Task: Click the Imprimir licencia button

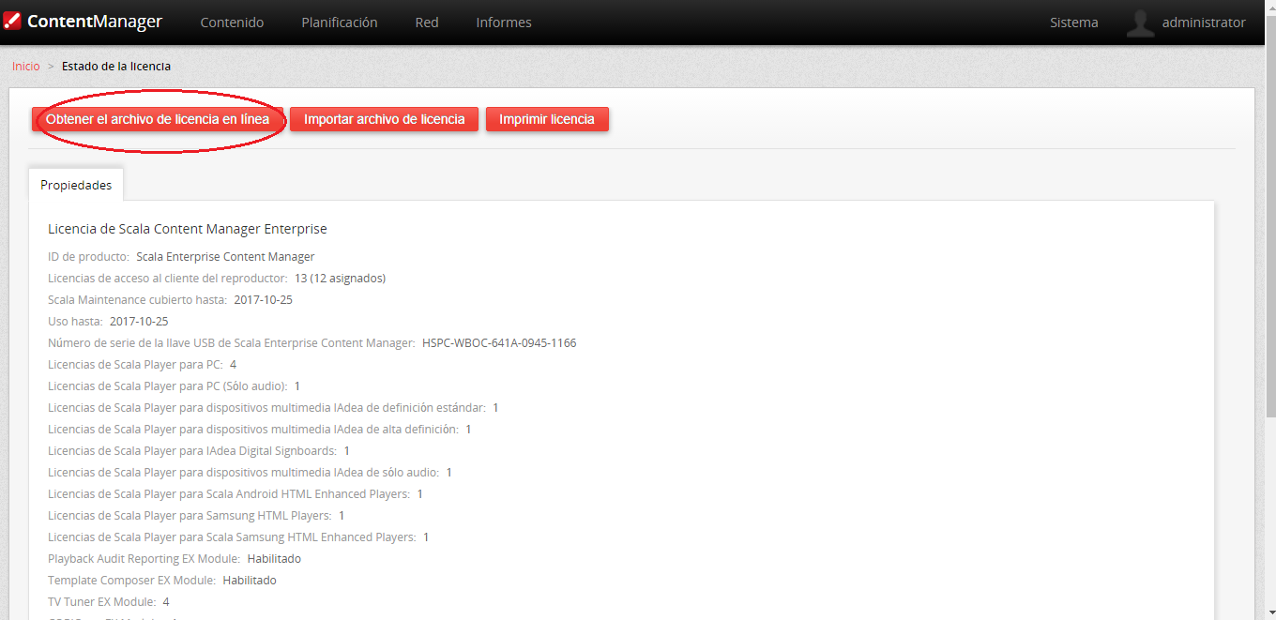Action: click(x=547, y=119)
